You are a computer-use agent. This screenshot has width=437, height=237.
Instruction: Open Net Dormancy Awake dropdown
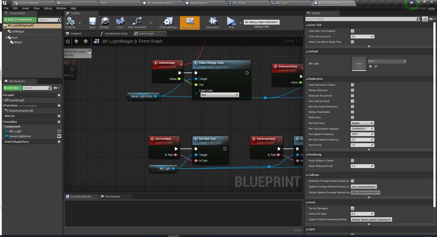coord(362,123)
